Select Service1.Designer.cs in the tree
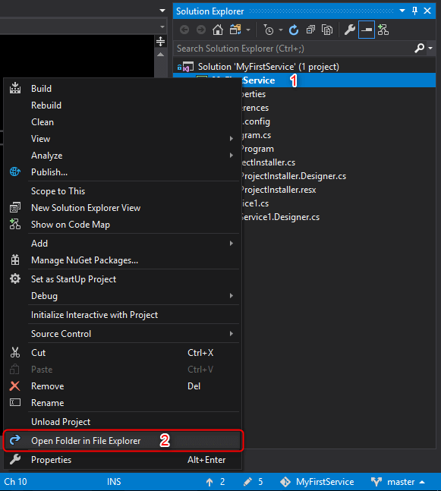 coord(280,217)
